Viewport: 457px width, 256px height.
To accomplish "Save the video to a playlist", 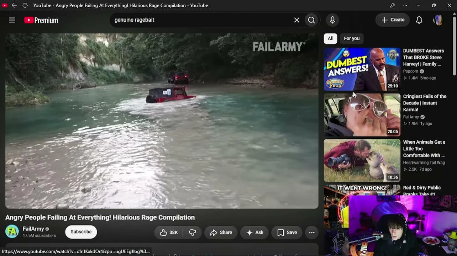I will pos(287,233).
